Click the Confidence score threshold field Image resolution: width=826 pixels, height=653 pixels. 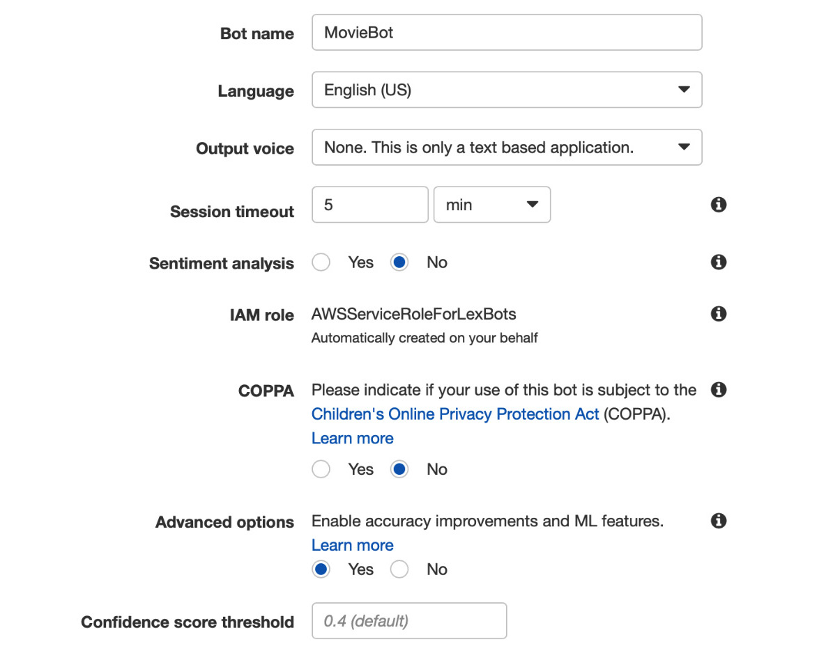click(x=409, y=621)
